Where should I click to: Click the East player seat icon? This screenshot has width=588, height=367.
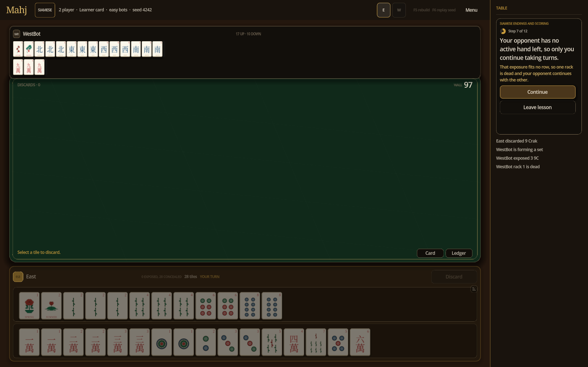[x=18, y=277]
